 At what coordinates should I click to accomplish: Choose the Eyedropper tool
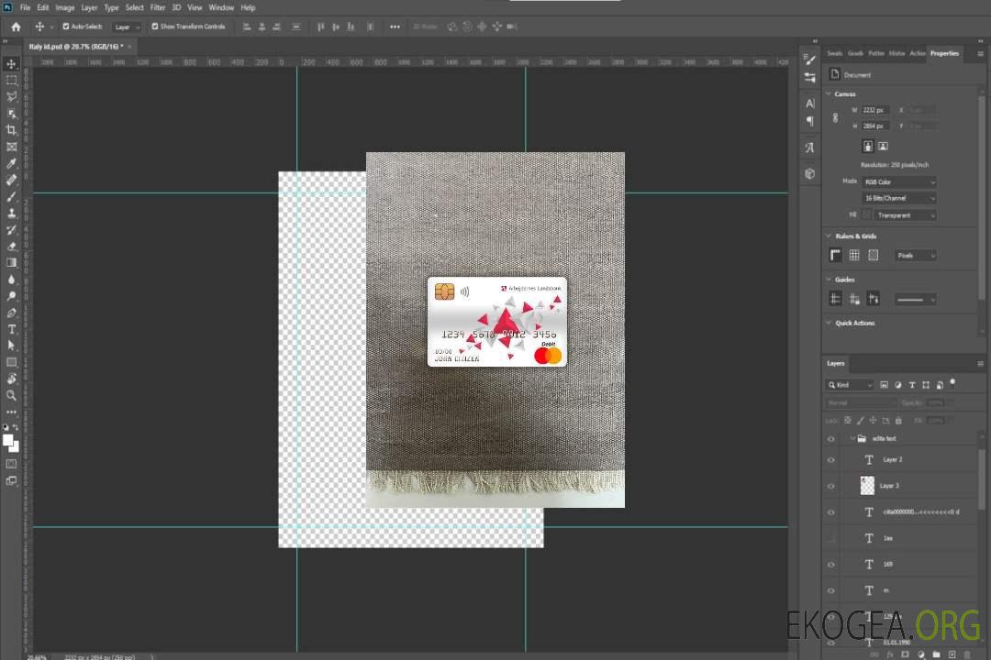pyautogui.click(x=12, y=163)
